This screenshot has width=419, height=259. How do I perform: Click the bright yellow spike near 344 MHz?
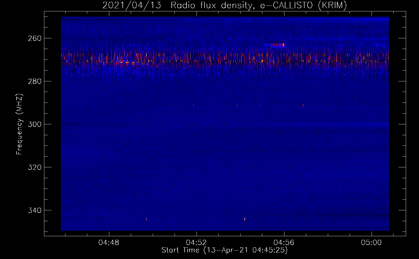tap(245, 220)
